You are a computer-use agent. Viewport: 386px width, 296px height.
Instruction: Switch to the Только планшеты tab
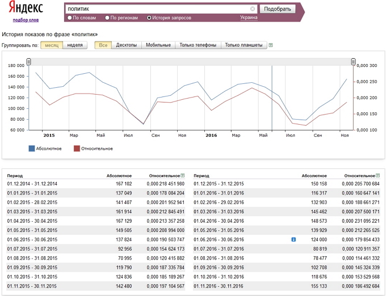(x=244, y=45)
